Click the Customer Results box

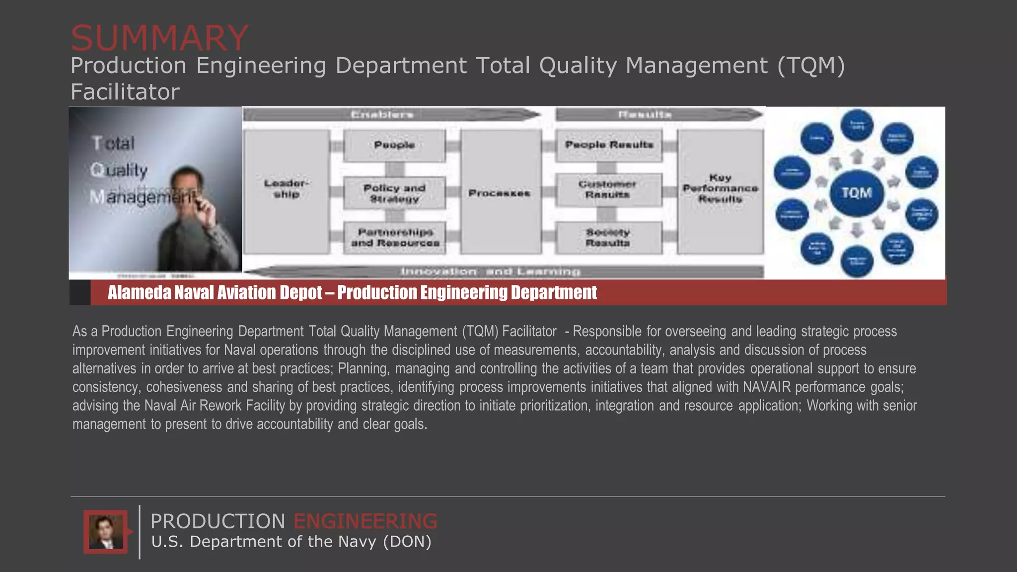click(x=608, y=189)
